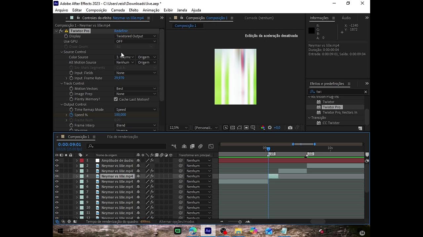Click the Twixtor Pro warning triangle icon
The image size is (423, 237).
pyautogui.click(x=66, y=31)
